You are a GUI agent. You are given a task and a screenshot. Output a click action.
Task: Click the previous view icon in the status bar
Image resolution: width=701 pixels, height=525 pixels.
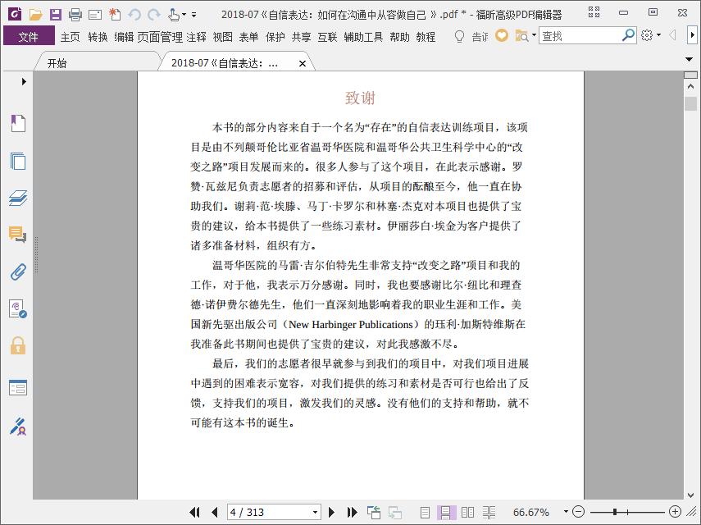(x=374, y=512)
